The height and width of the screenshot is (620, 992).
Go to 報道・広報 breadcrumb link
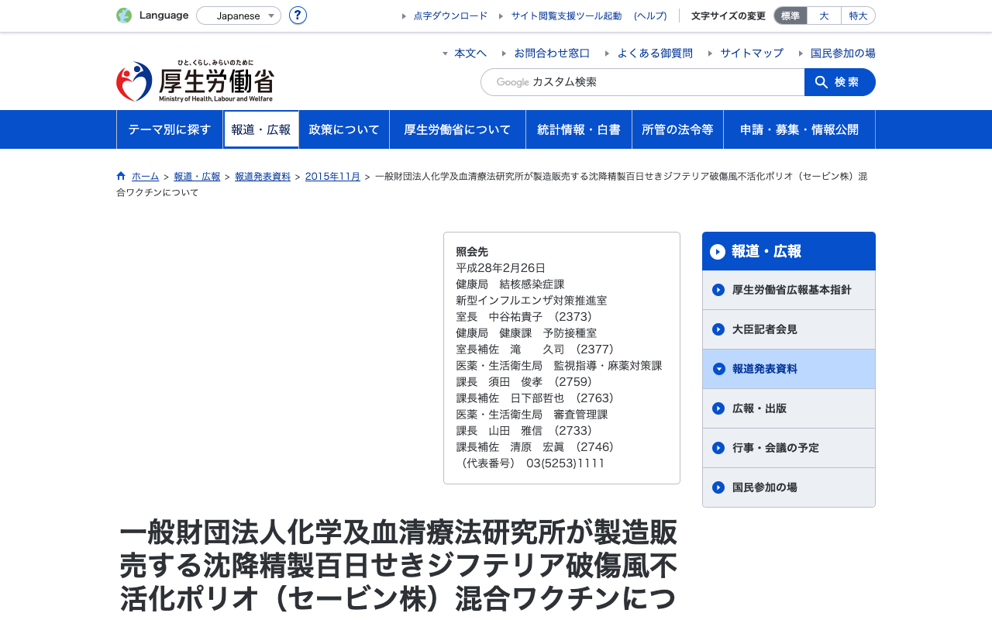[197, 176]
